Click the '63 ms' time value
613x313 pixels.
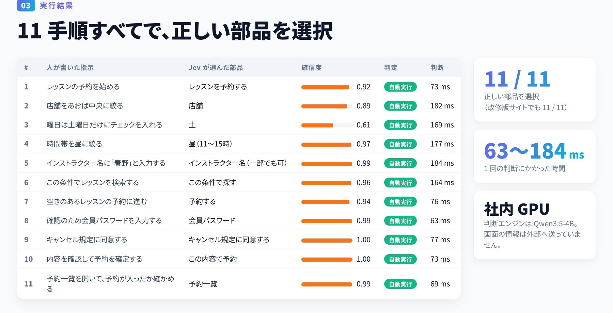coord(440,220)
